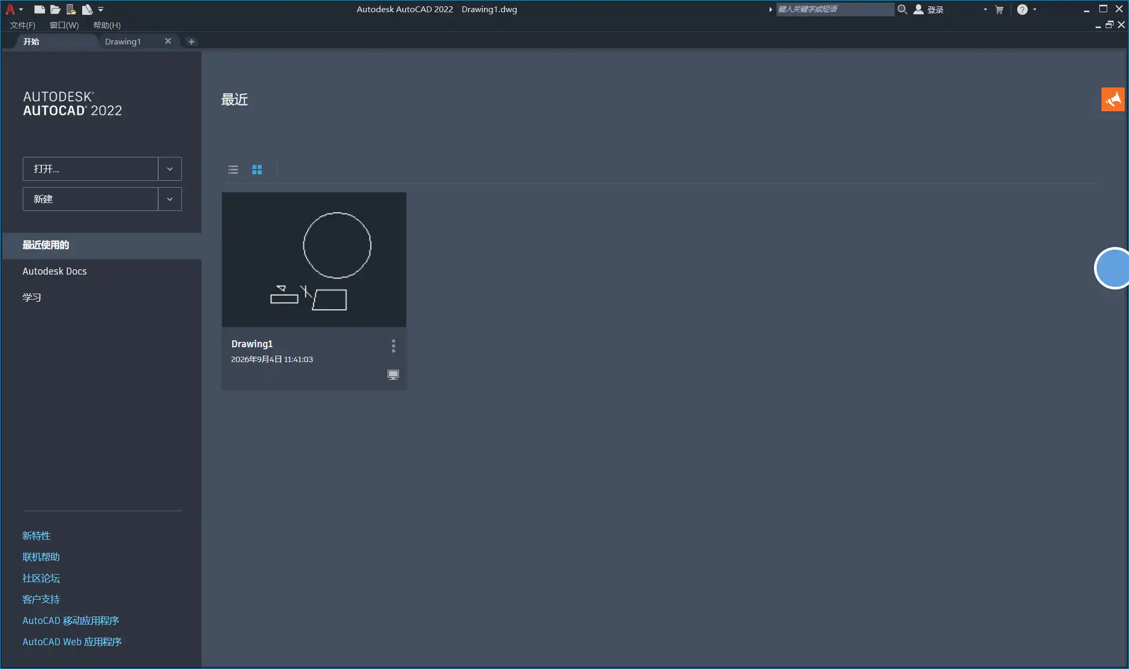
Task: Switch recent files to list view
Action: [233, 170]
